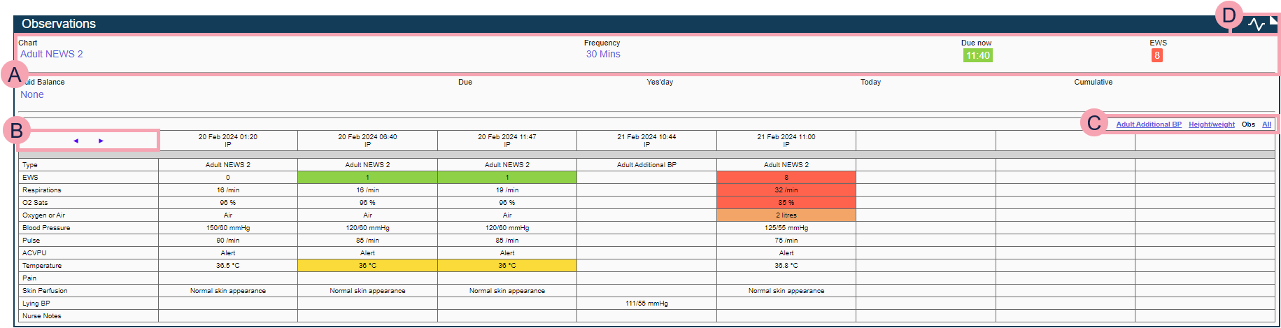
Task: Go to previous observations with left arrow
Action: coord(76,141)
